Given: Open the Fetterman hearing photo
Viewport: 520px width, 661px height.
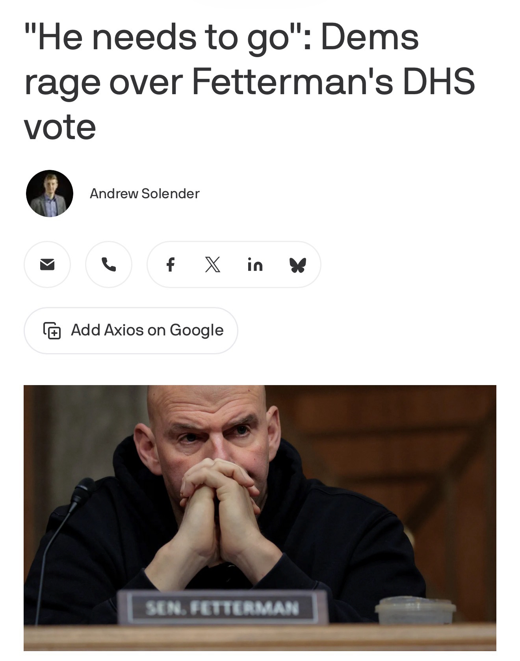Looking at the screenshot, I should pos(260,518).
